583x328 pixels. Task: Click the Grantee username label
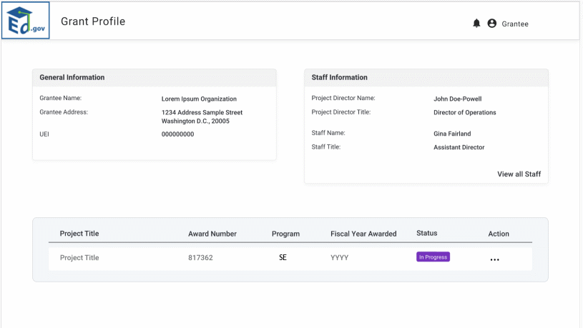pyautogui.click(x=515, y=24)
